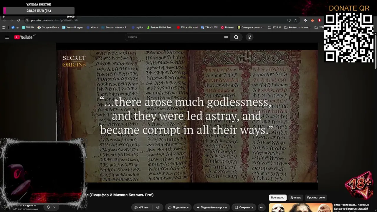Screen dimensions: 377x212
Task: Open the "Словарь игровых" bookmark
Action: click(x=251, y=27)
